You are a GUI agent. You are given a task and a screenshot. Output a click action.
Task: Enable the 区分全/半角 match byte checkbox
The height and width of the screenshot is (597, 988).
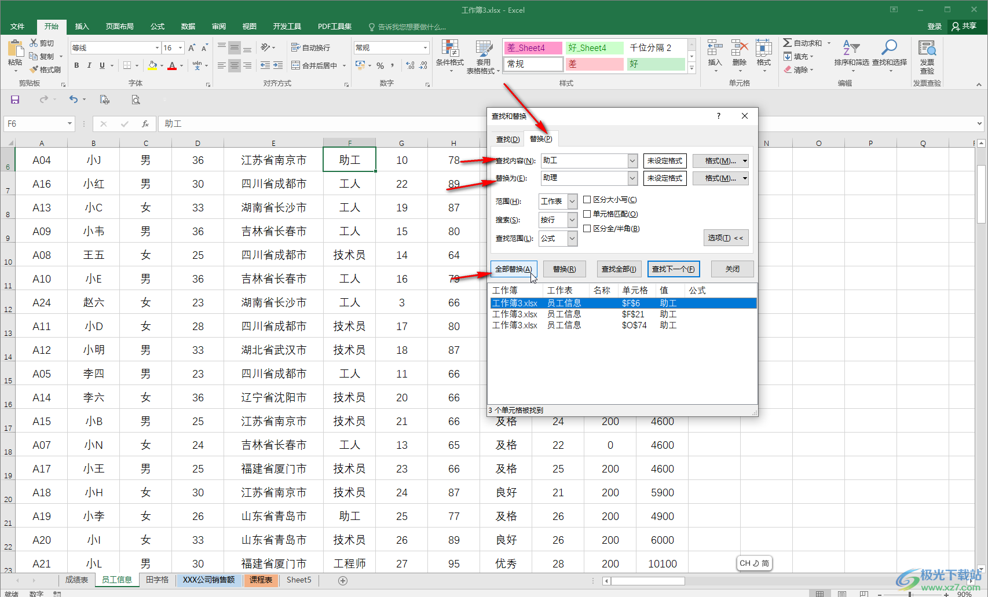tap(587, 229)
